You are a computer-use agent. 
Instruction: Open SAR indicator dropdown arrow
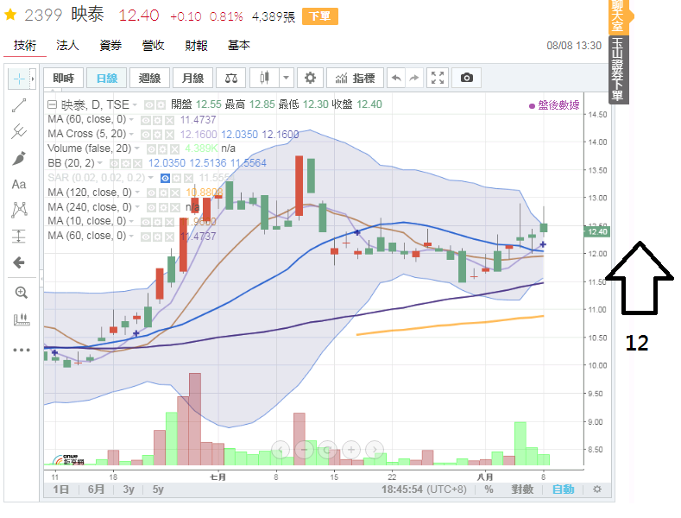pos(151,178)
